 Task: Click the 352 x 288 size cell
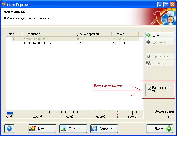pyautogui.click(x=120, y=43)
